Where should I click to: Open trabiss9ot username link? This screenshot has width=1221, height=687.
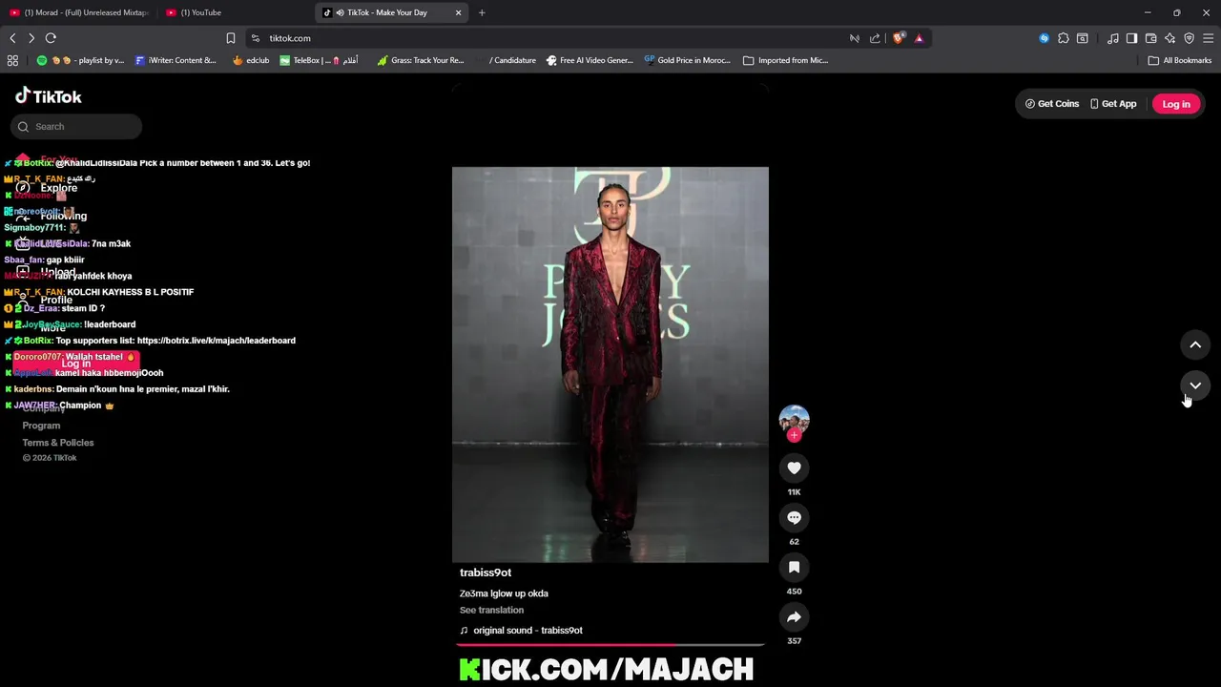pos(486,572)
